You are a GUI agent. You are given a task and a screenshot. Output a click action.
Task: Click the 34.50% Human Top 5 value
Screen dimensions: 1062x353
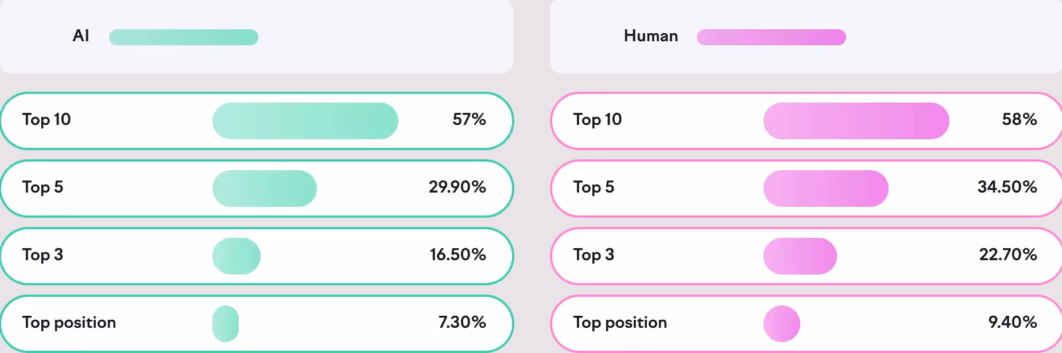pos(1007,187)
